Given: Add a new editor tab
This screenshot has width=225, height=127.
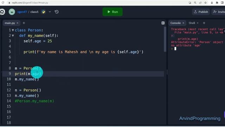Looking at the screenshot, I should tap(24, 23).
